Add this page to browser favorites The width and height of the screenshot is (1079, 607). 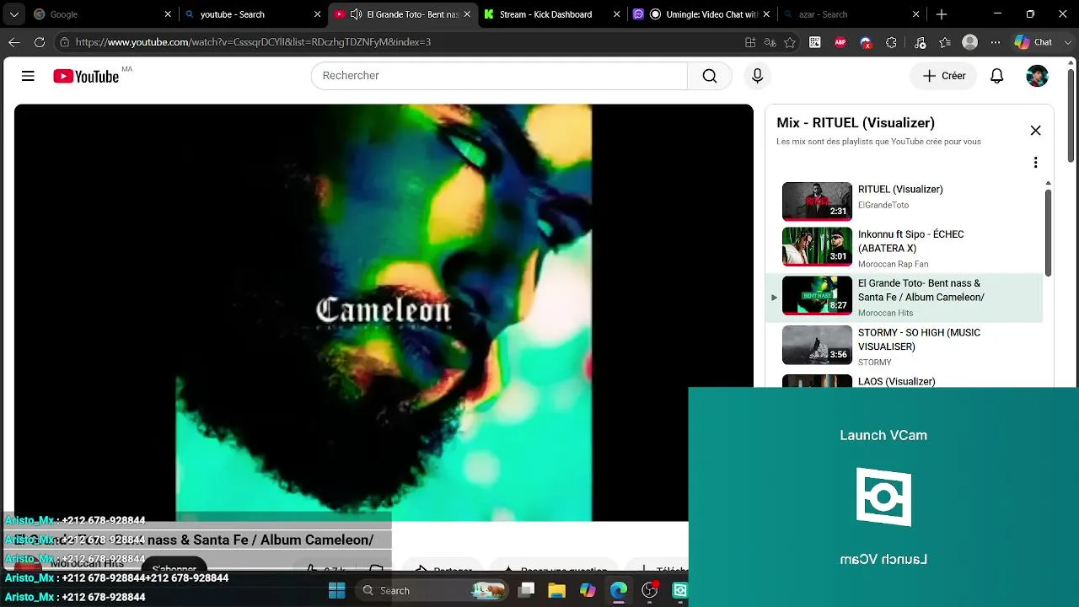[x=790, y=42]
